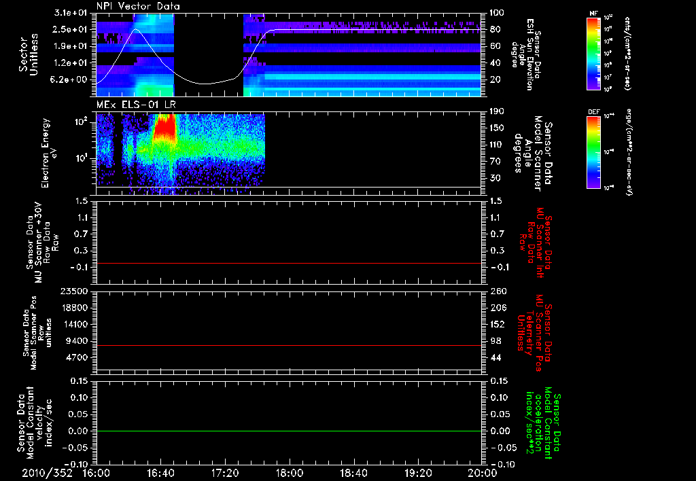Click the 9400 scanner position axis value
The height and width of the screenshot is (481, 696).
[x=77, y=341]
